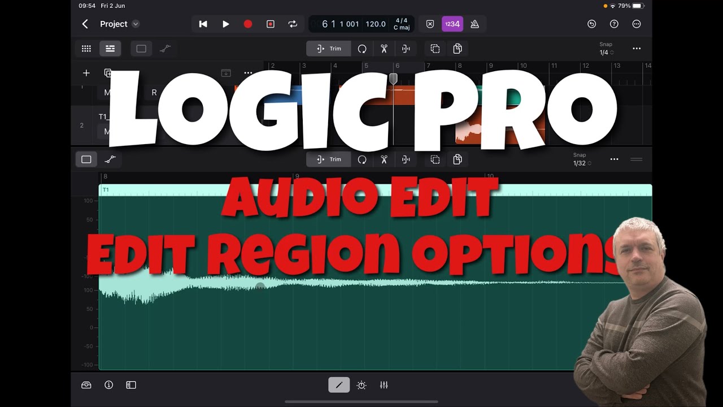Image resolution: width=723 pixels, height=407 pixels.
Task: Tap the track header download-arrow icon
Action: 226,73
